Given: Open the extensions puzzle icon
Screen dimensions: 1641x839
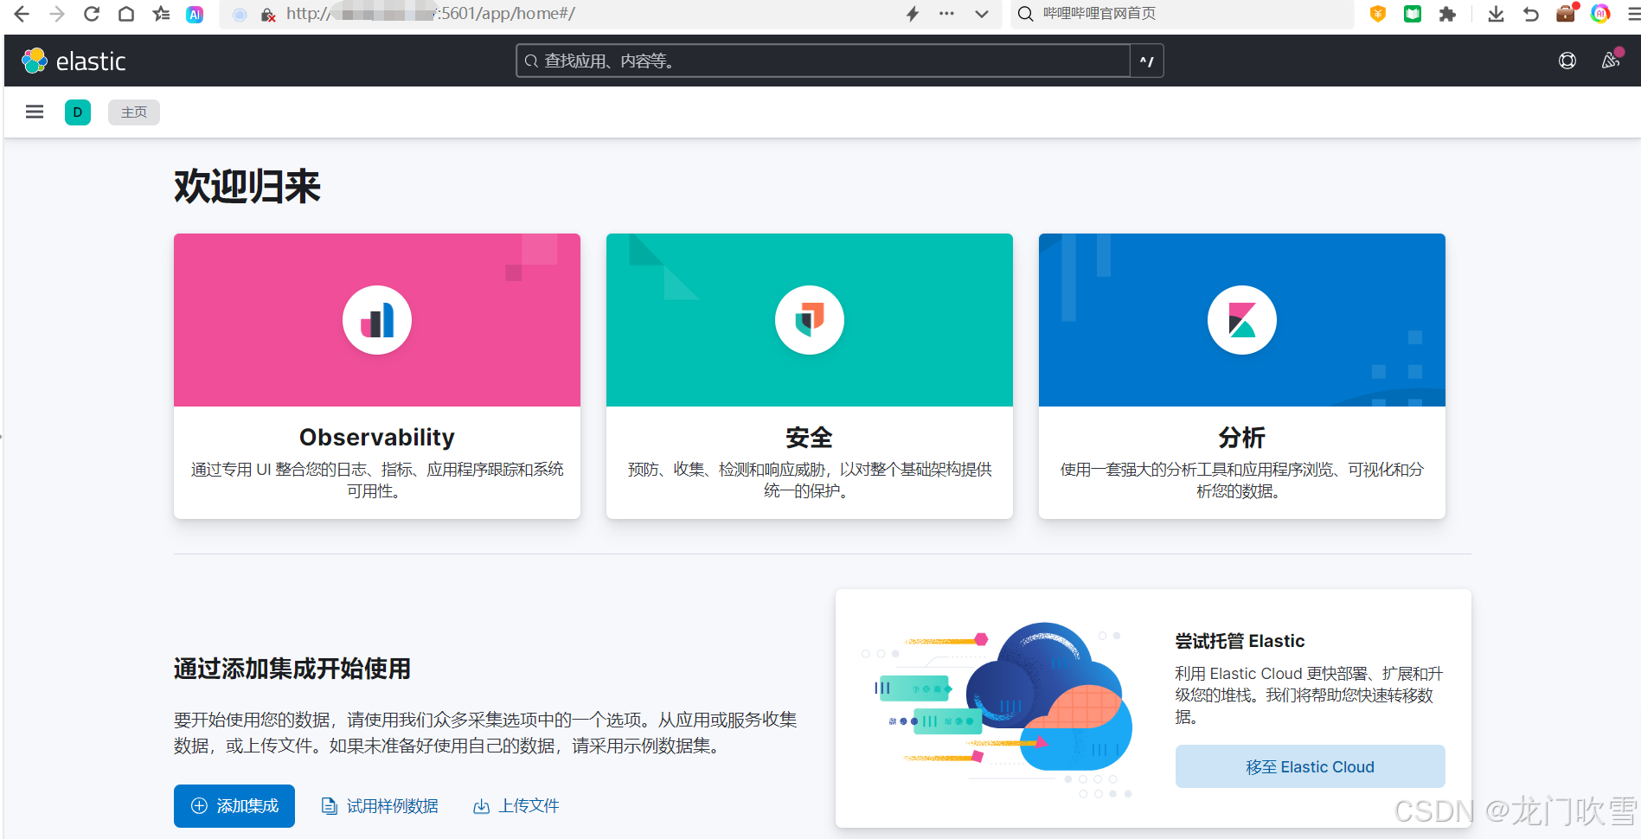Looking at the screenshot, I should click(x=1447, y=14).
